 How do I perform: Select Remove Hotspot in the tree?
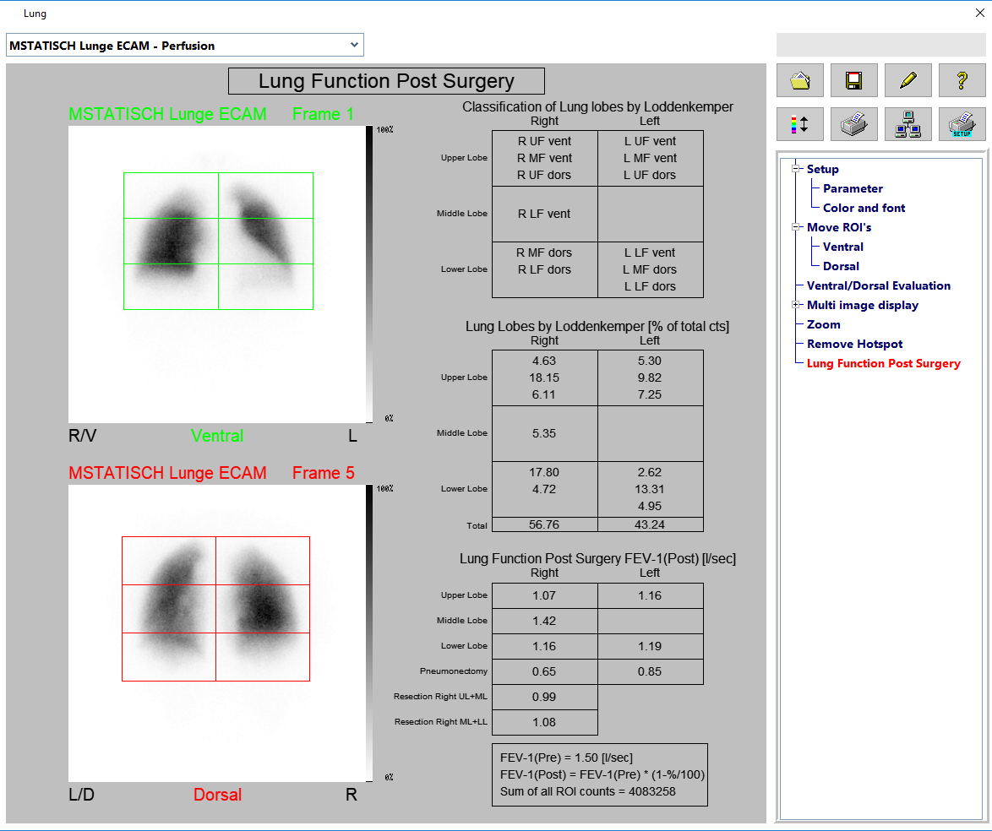click(854, 344)
